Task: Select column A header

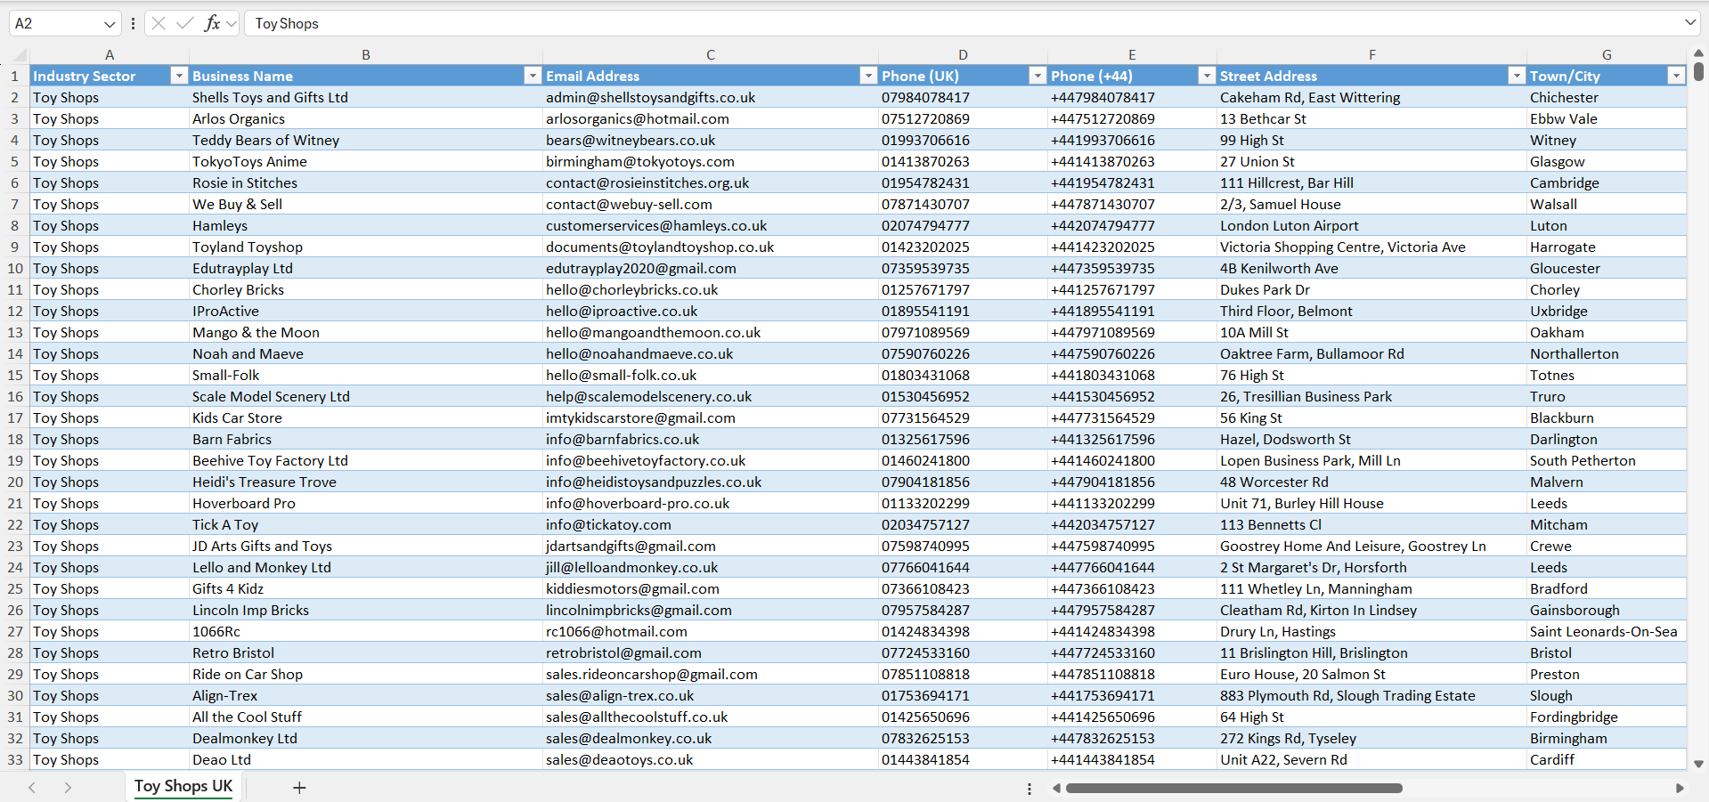Action: (x=110, y=55)
